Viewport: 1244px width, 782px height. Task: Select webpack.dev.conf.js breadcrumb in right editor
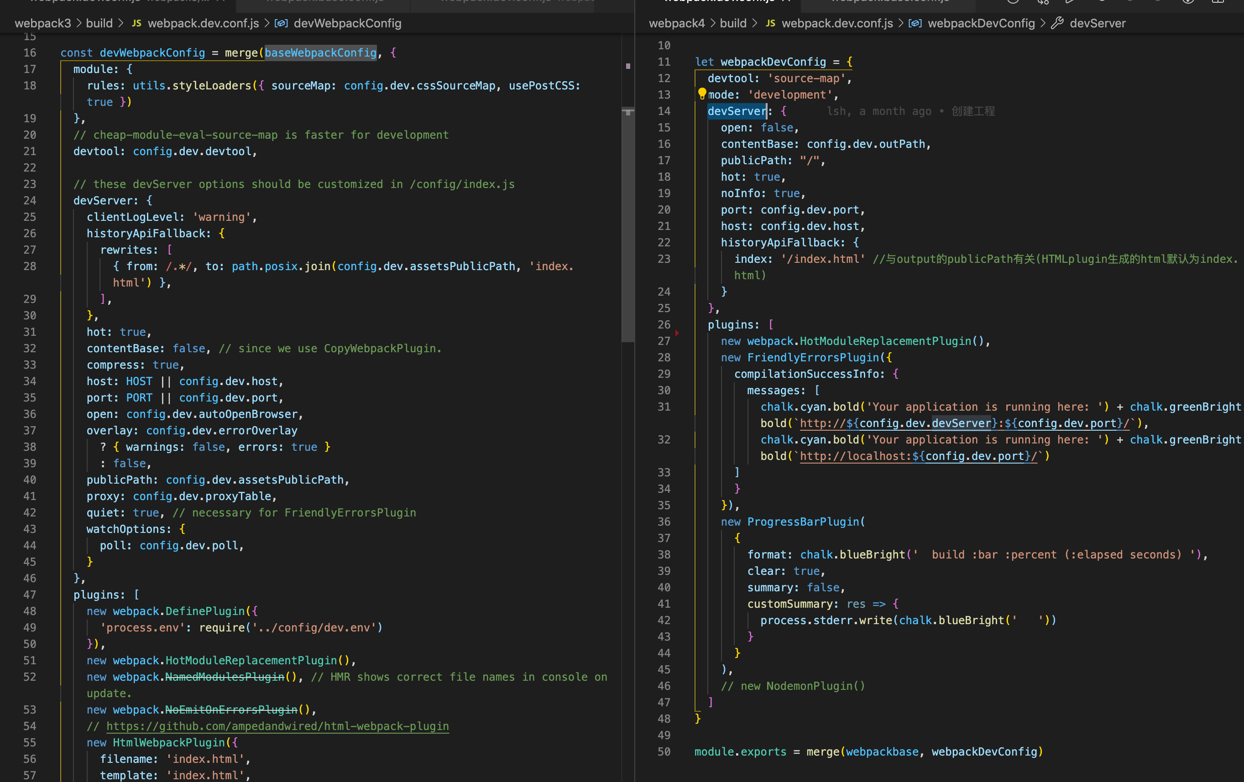point(837,23)
